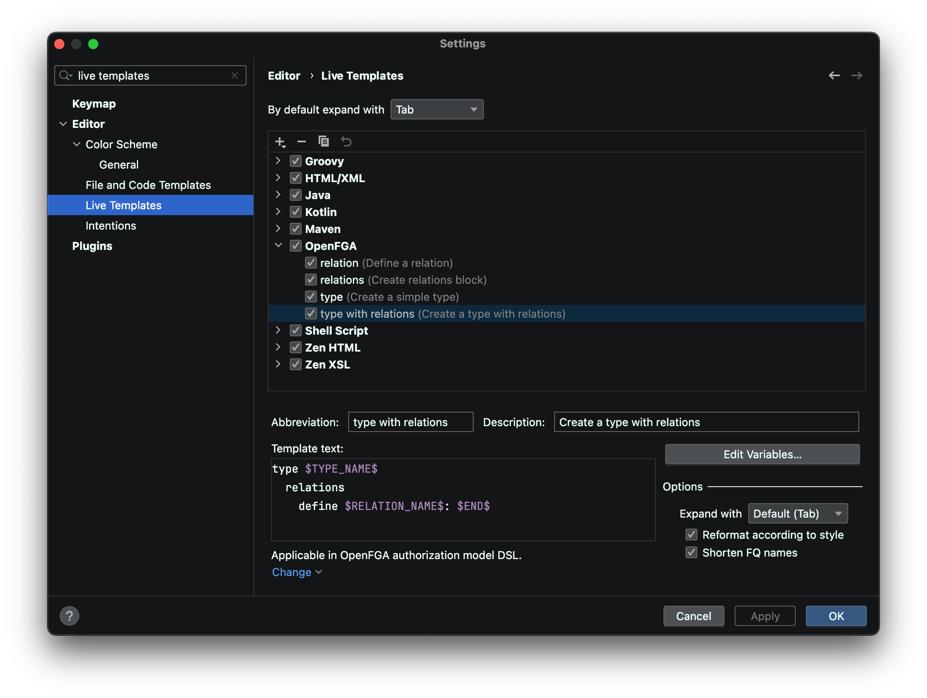Collapse the OpenFGA template group
The image size is (927, 698).
(x=278, y=246)
